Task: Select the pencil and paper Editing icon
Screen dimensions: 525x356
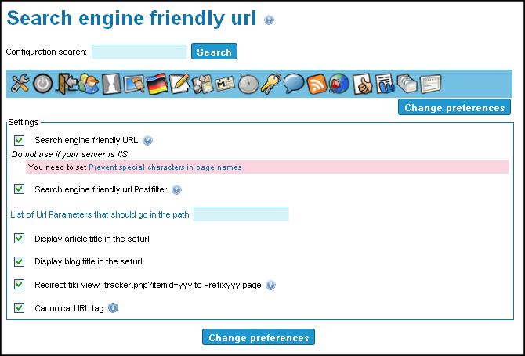Action: (x=179, y=84)
